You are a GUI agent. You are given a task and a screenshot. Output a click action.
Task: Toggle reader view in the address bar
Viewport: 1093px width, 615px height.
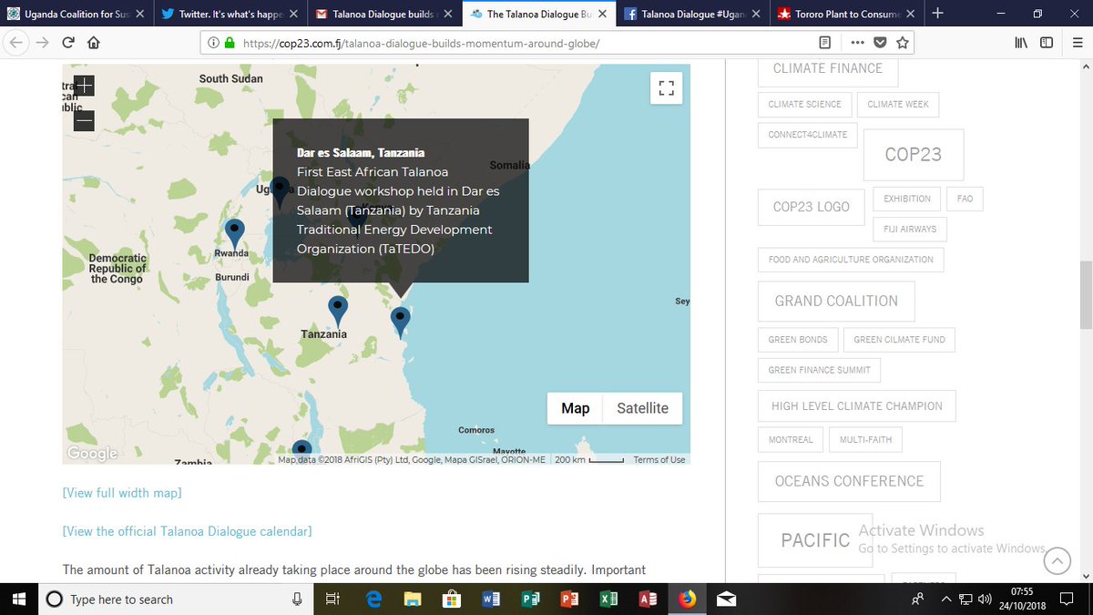[x=824, y=43]
